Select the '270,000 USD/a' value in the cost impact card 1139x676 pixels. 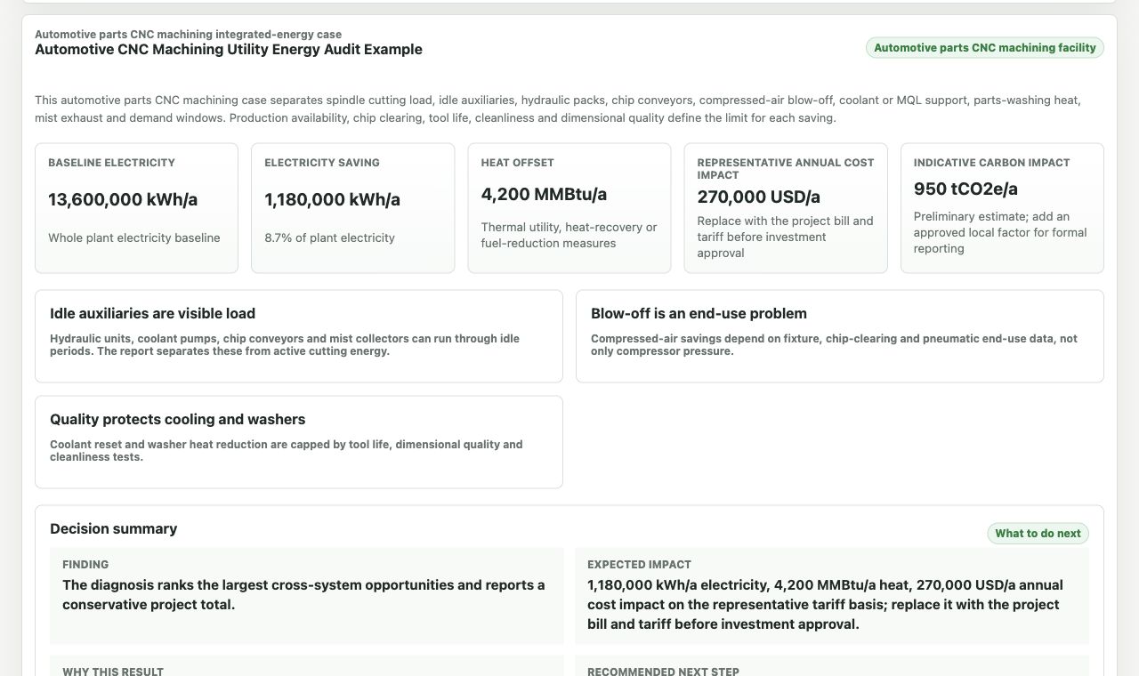coord(758,197)
